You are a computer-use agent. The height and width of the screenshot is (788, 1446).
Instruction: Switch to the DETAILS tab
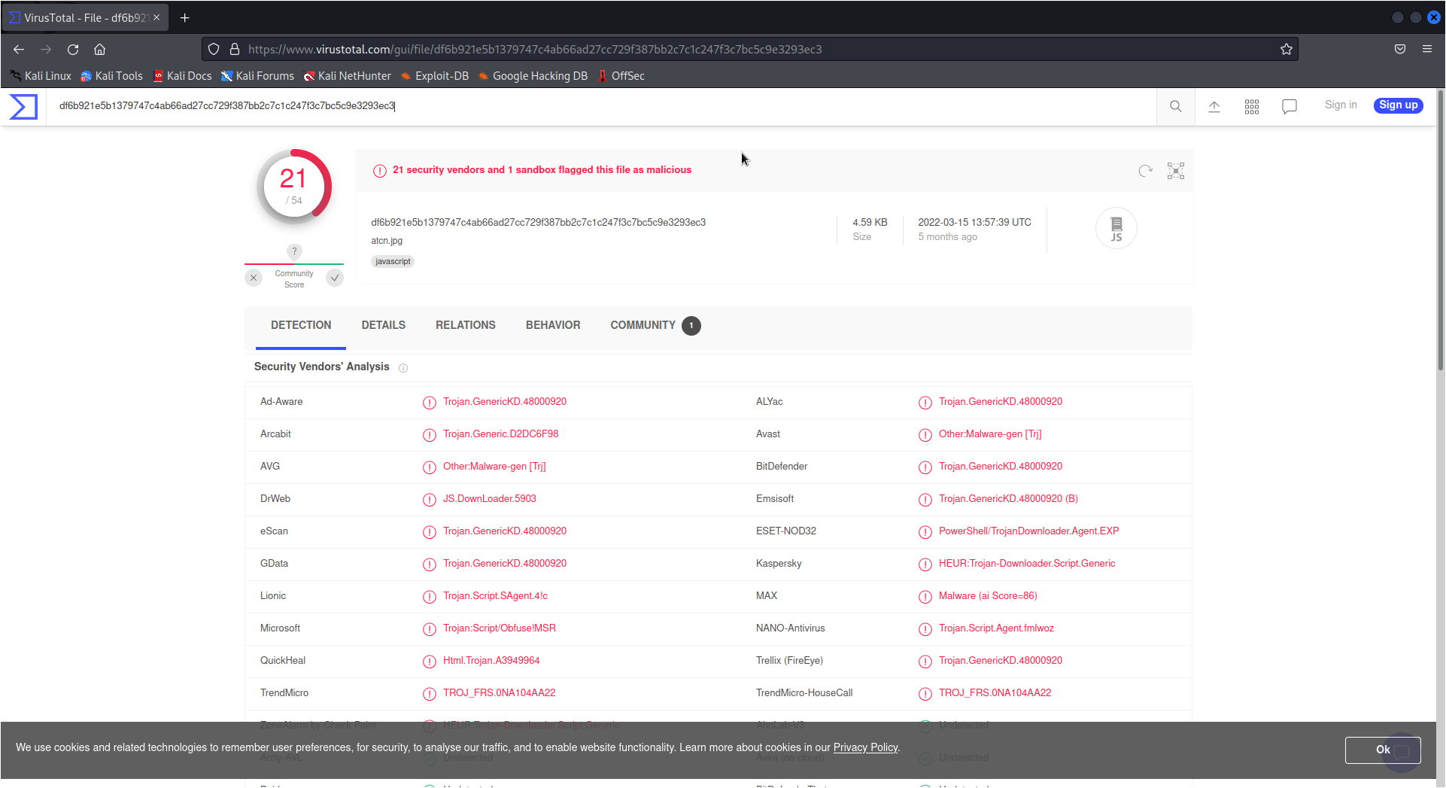pos(384,325)
